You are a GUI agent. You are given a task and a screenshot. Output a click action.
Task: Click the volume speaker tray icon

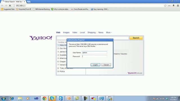coord(163,98)
